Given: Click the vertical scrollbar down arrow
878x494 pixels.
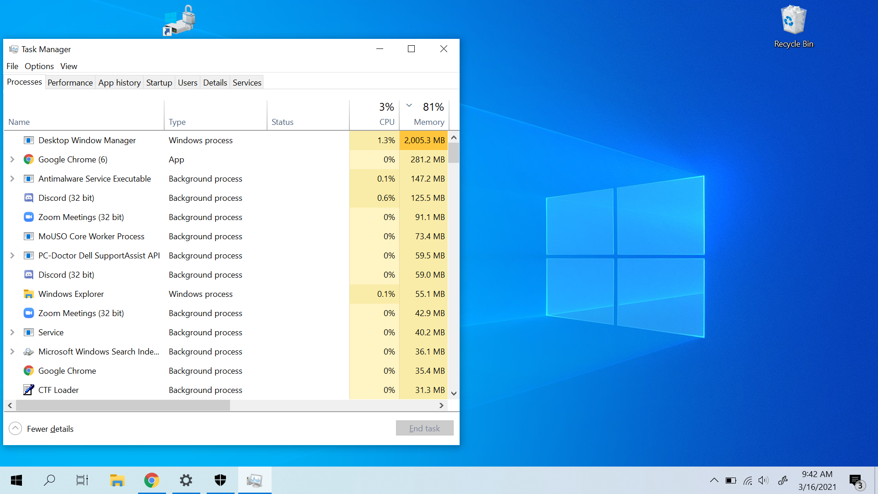Looking at the screenshot, I should tap(454, 393).
